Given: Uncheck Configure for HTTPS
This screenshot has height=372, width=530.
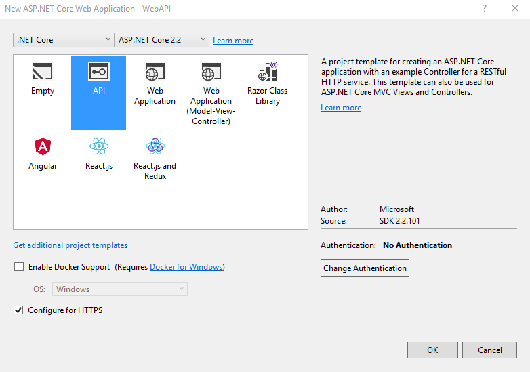Looking at the screenshot, I should pos(18,310).
